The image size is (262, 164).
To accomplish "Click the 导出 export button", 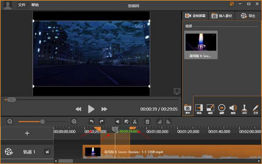I will coord(248,16).
